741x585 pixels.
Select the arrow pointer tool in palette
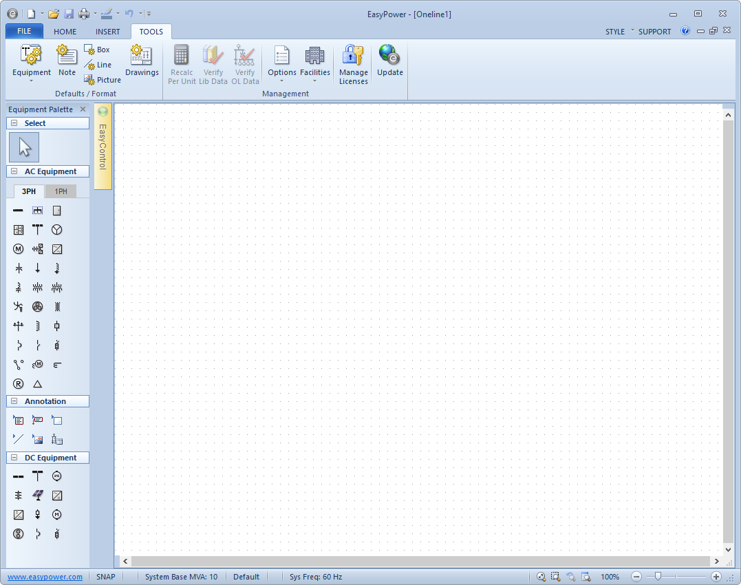(x=25, y=147)
